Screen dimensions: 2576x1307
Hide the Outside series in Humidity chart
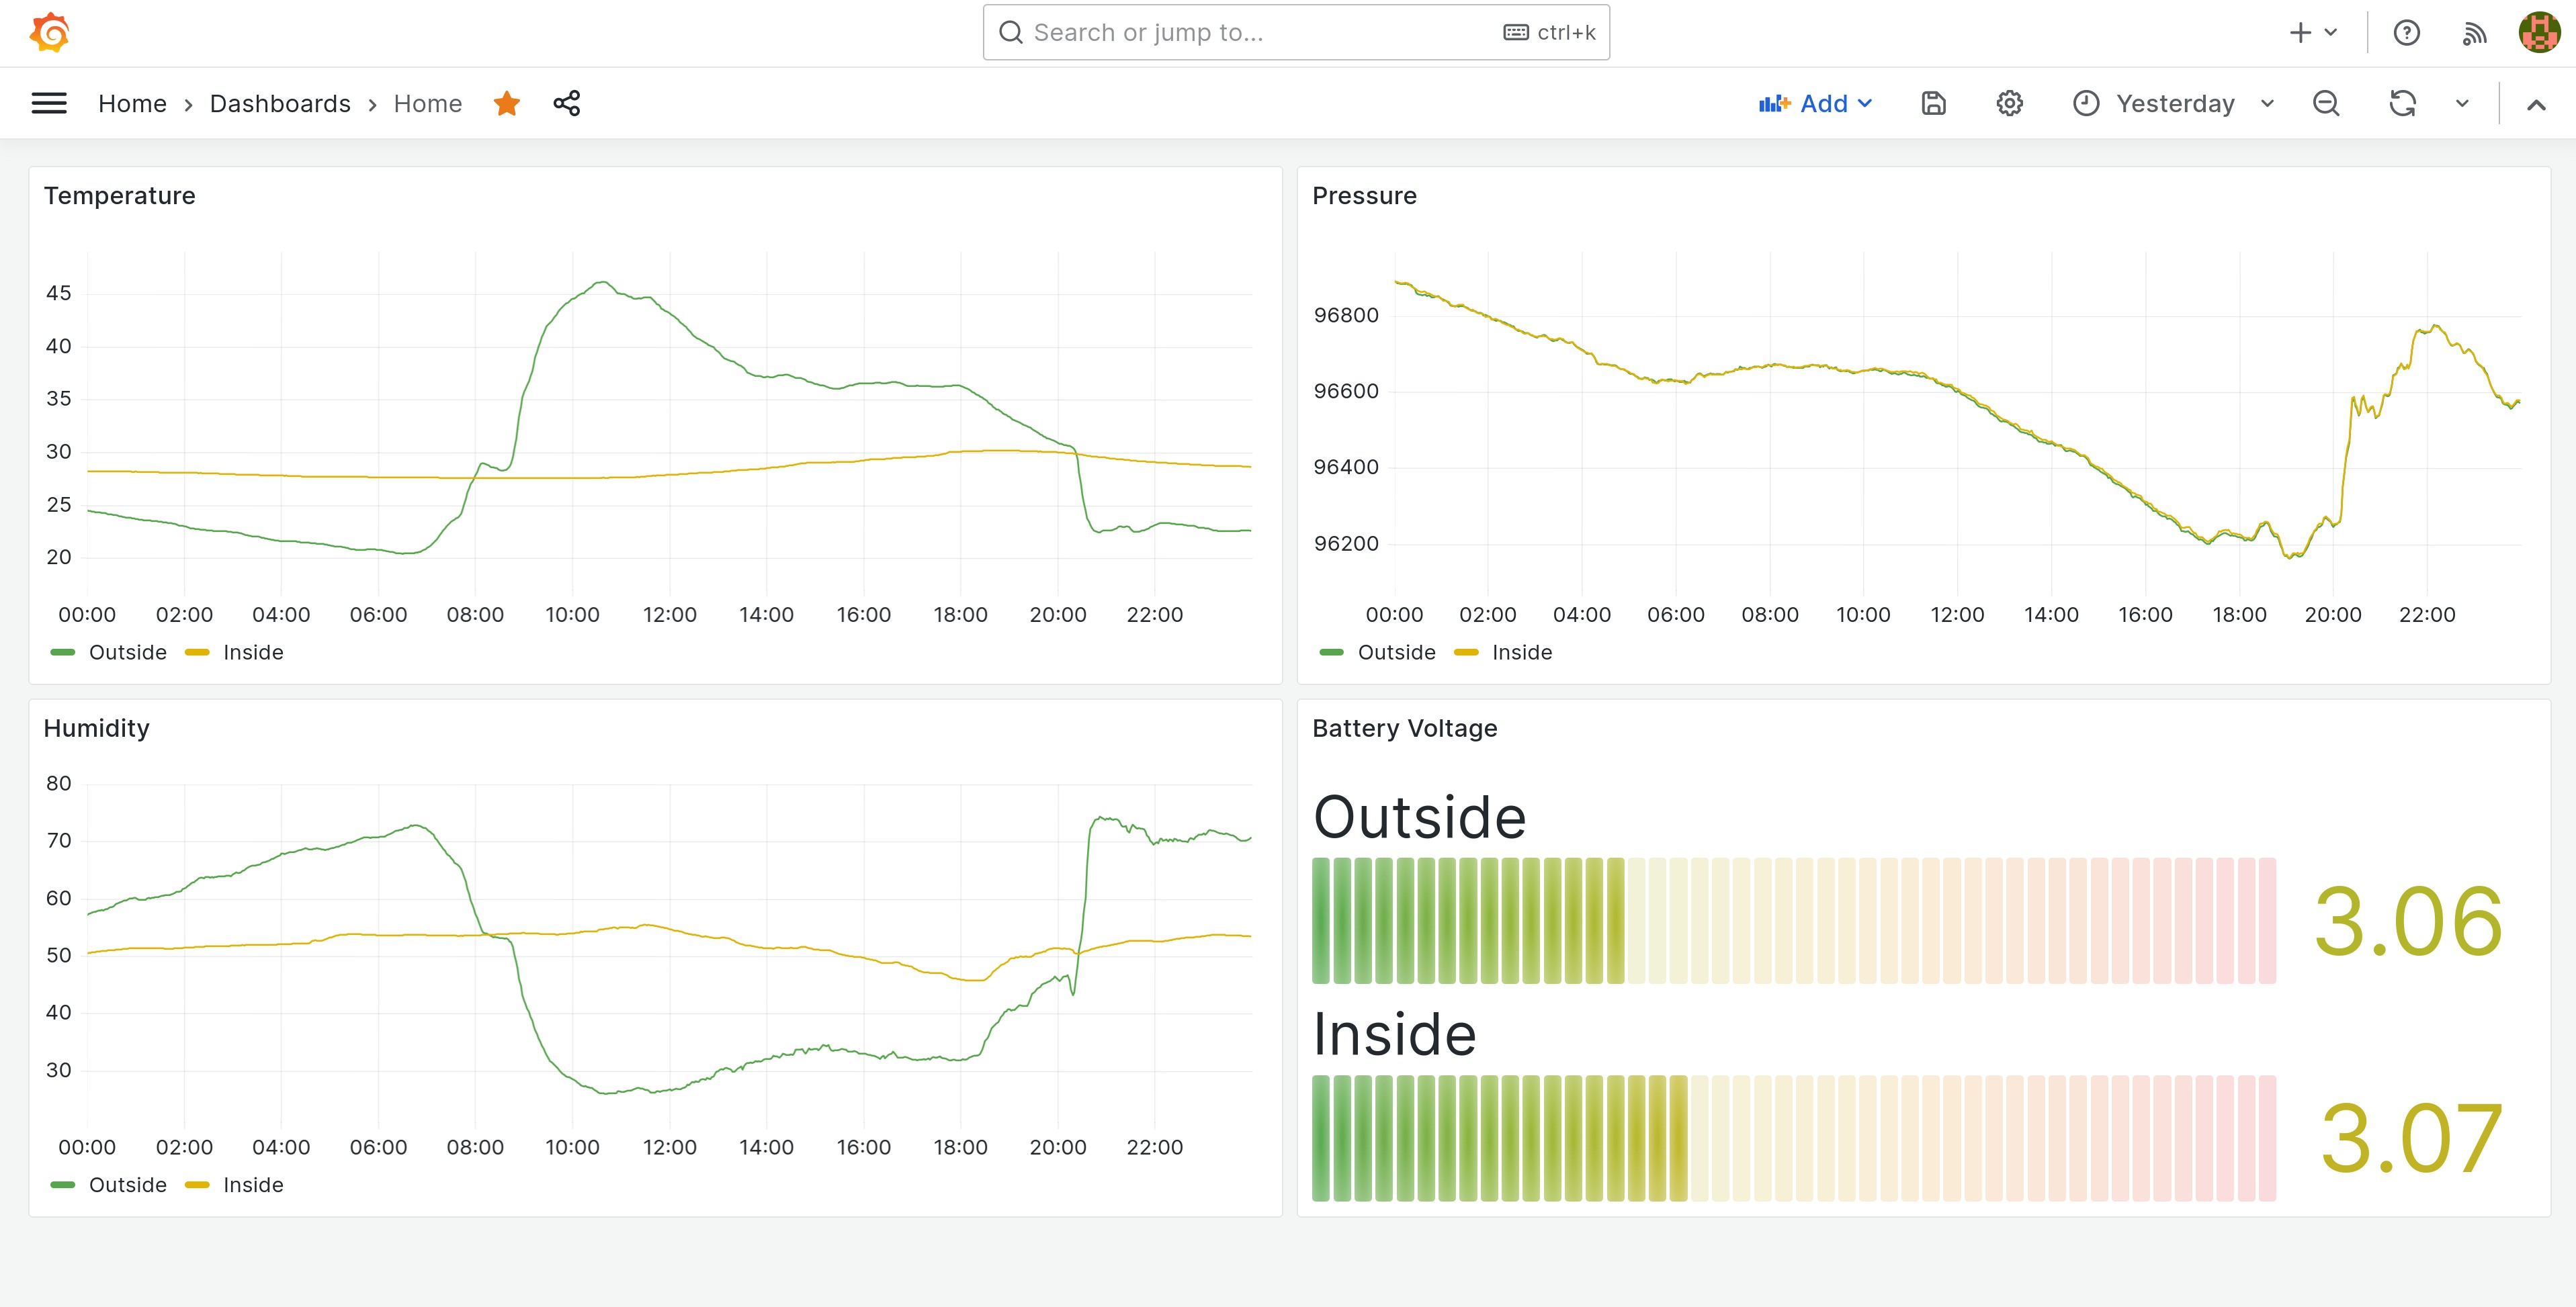(127, 1184)
